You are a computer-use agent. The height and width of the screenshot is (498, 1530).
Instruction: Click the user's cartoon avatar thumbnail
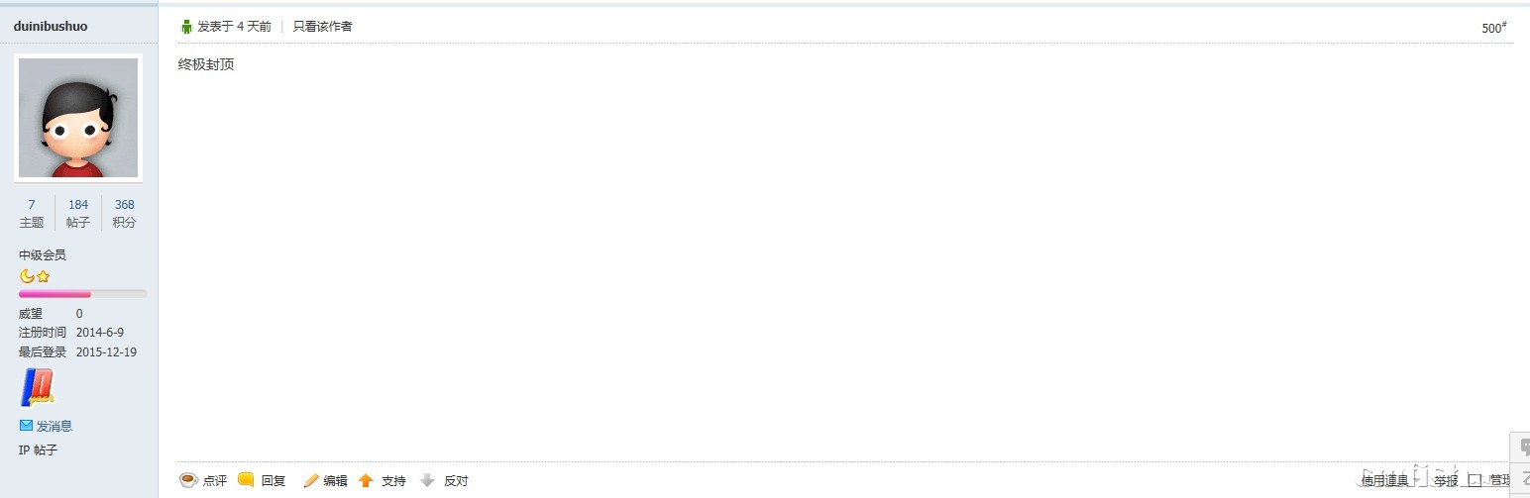[x=78, y=118]
